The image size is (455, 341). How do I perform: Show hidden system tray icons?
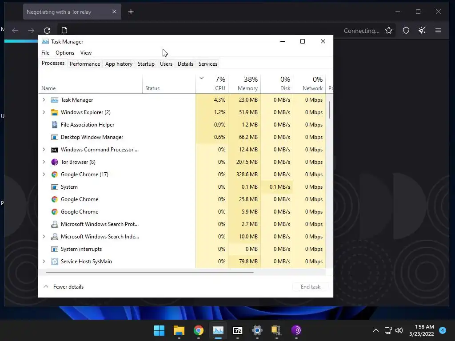(376, 330)
